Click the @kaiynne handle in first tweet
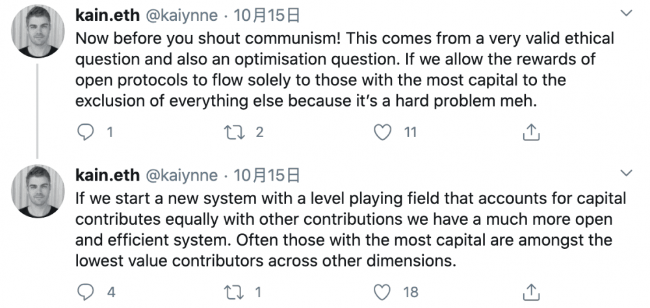 point(181,14)
